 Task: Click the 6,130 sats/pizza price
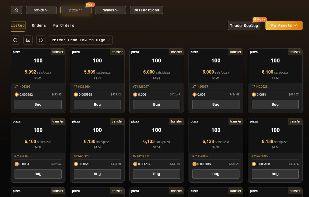pyautogui.click(x=97, y=142)
